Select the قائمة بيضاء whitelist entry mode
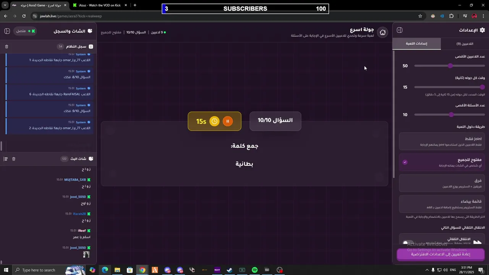The width and height of the screenshot is (489, 275). 442,204
